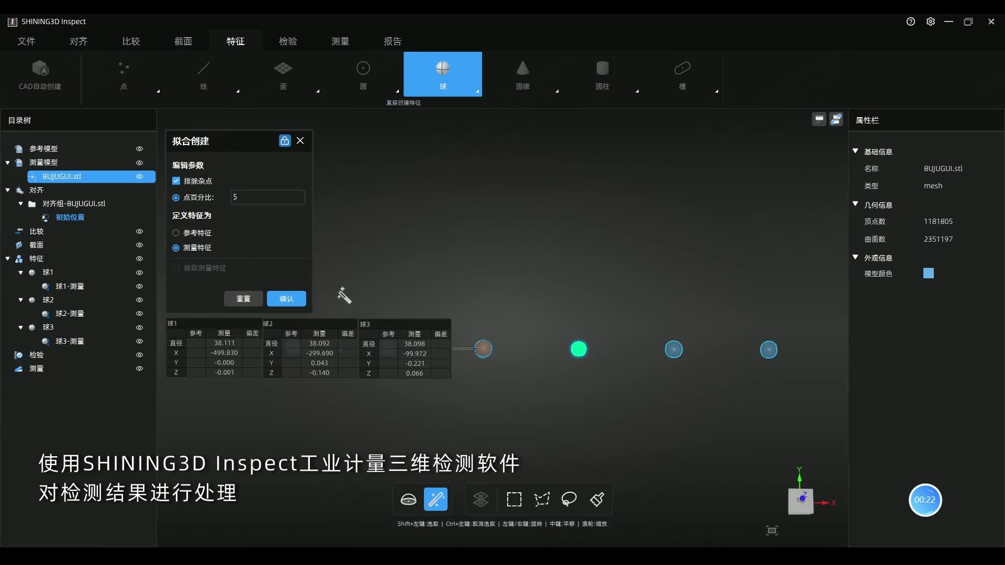Switch to the 检验 tab

pyautogui.click(x=287, y=41)
